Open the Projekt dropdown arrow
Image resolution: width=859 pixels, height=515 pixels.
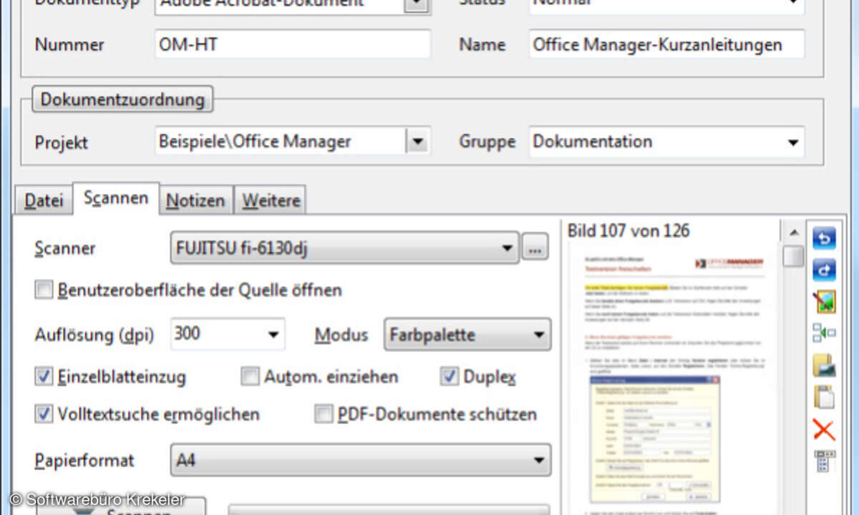pyautogui.click(x=417, y=142)
